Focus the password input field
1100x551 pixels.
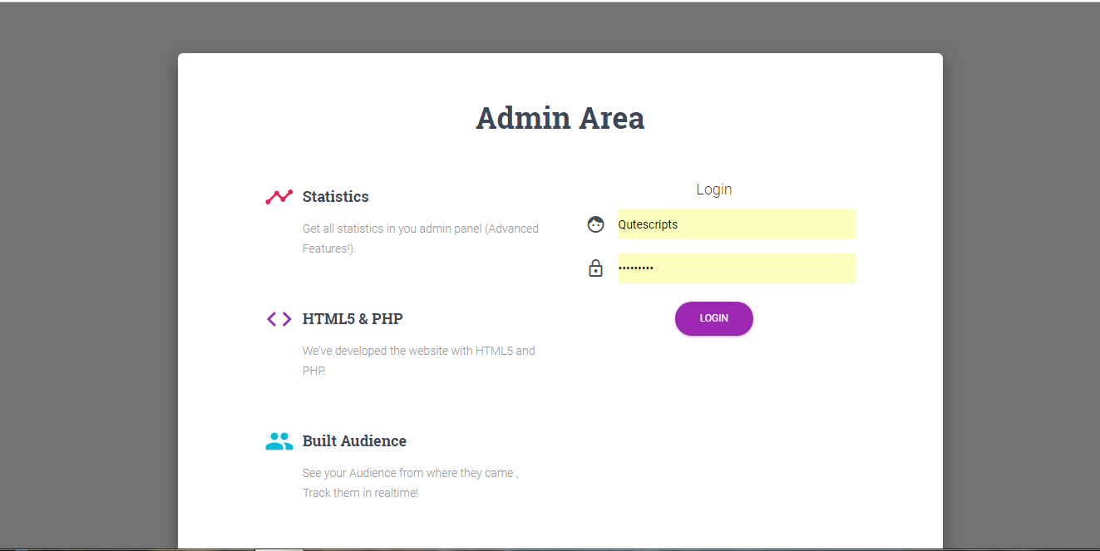click(737, 268)
